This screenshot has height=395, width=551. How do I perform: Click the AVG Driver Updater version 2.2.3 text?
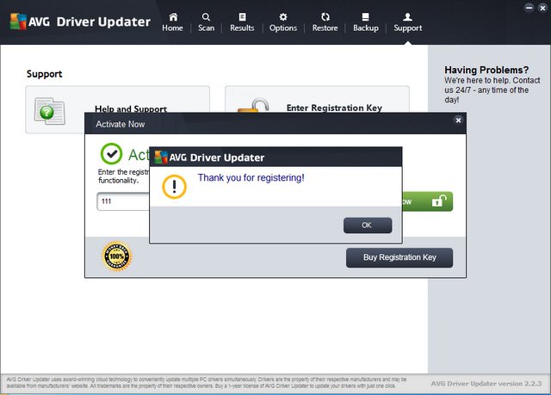486,384
